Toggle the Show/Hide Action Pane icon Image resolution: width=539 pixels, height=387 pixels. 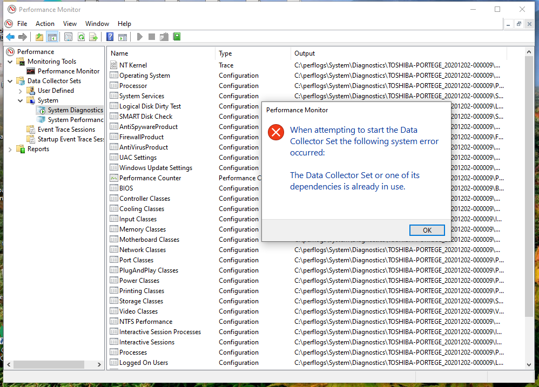tap(123, 37)
